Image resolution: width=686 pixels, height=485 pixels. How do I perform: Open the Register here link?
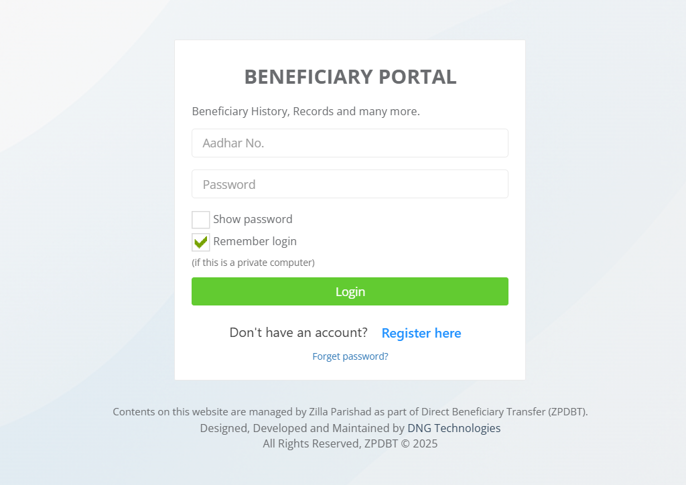pos(421,333)
